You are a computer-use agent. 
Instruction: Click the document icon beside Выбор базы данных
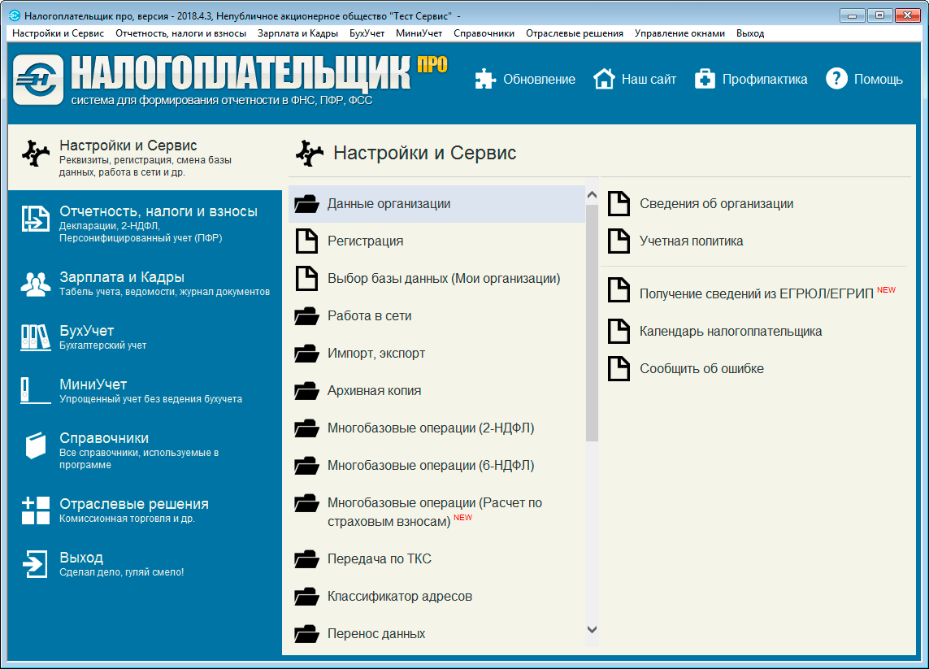307,279
